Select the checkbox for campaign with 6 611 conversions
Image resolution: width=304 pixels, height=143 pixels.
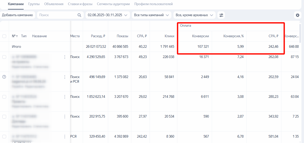tap(4, 97)
